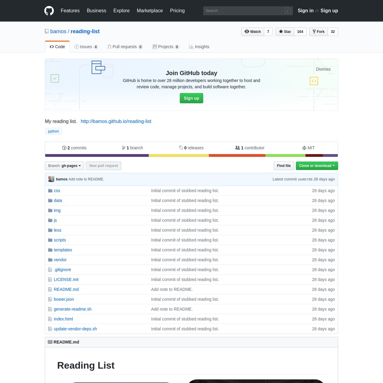
Task: Open Explore in the top navigation
Action: 122,11
